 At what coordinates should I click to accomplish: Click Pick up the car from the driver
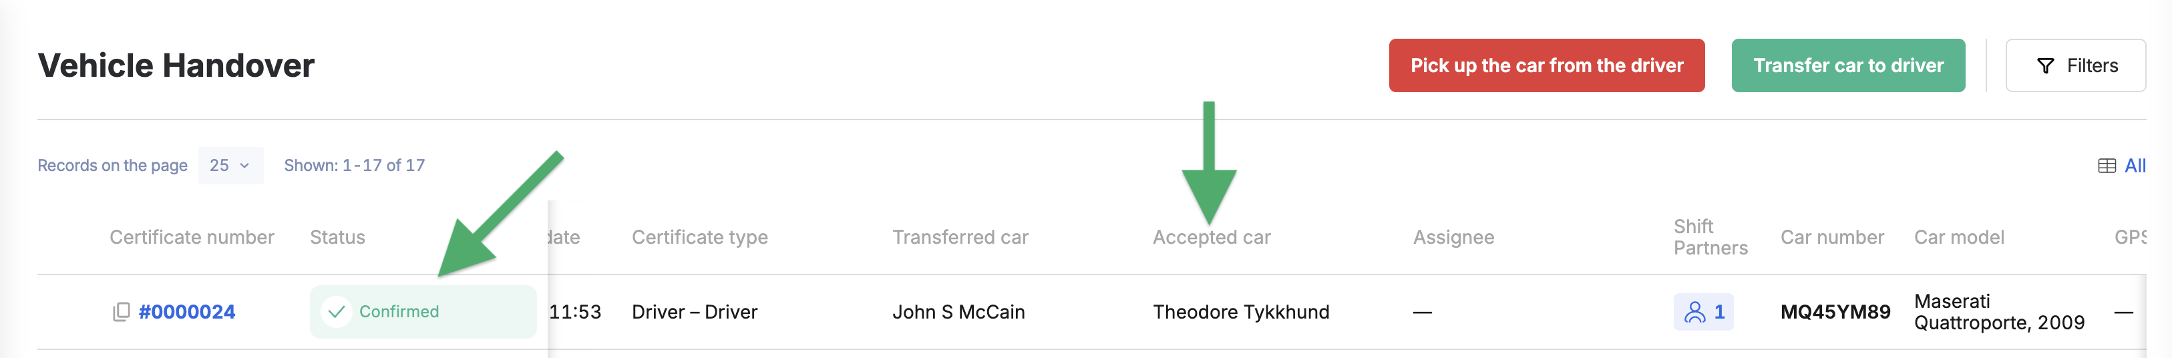tap(1546, 65)
